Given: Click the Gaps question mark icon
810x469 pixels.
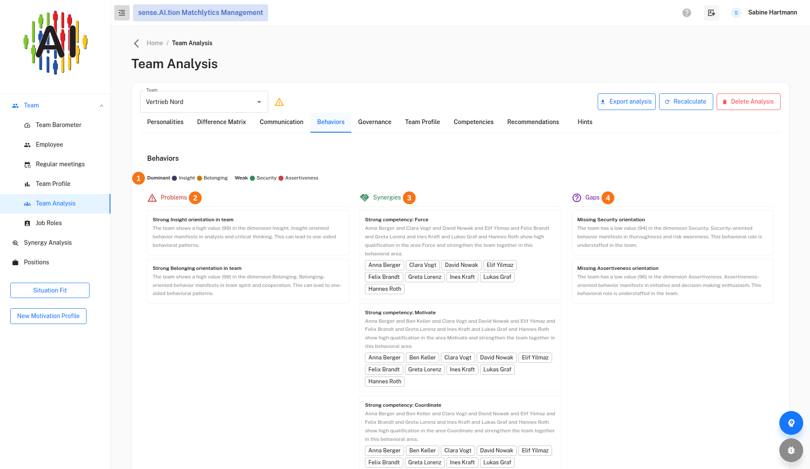Looking at the screenshot, I should click(577, 198).
